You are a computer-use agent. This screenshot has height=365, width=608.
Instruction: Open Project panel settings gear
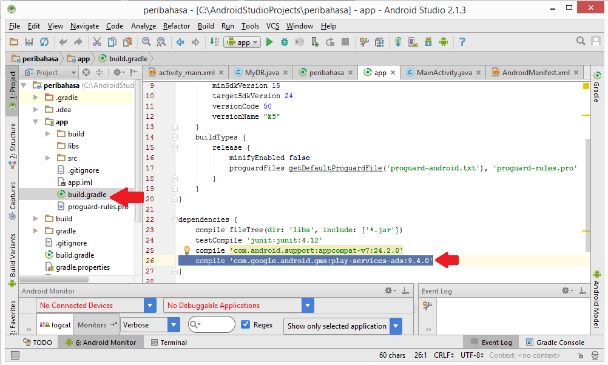click(118, 73)
